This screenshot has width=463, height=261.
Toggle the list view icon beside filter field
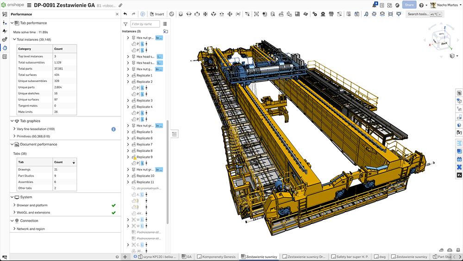pos(165,24)
